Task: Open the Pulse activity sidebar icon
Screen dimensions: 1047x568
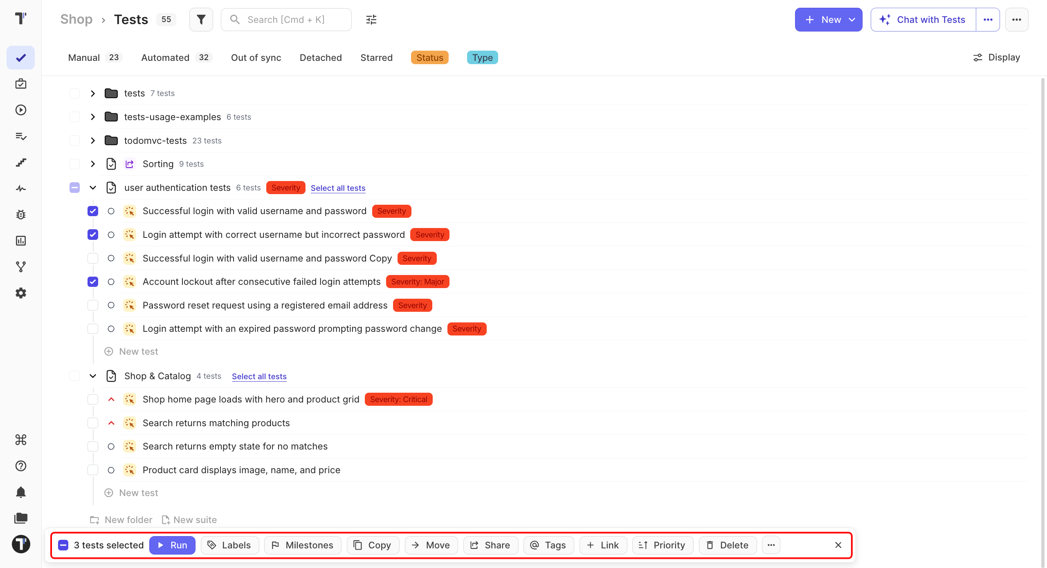Action: [x=21, y=188]
